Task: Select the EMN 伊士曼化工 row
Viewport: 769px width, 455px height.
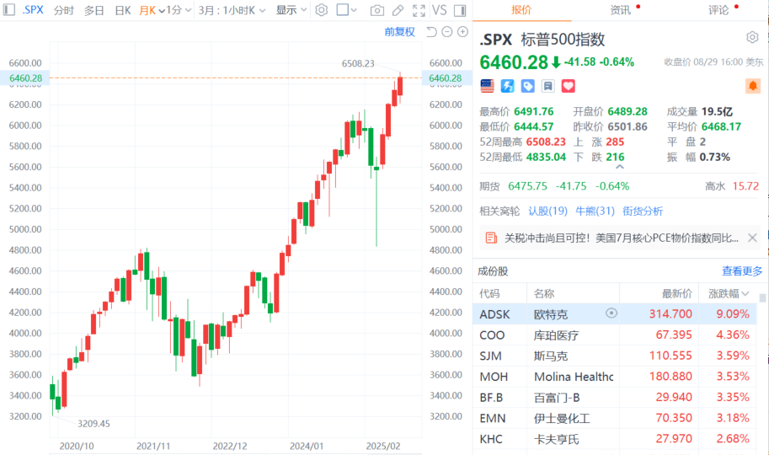Action: 615,418
